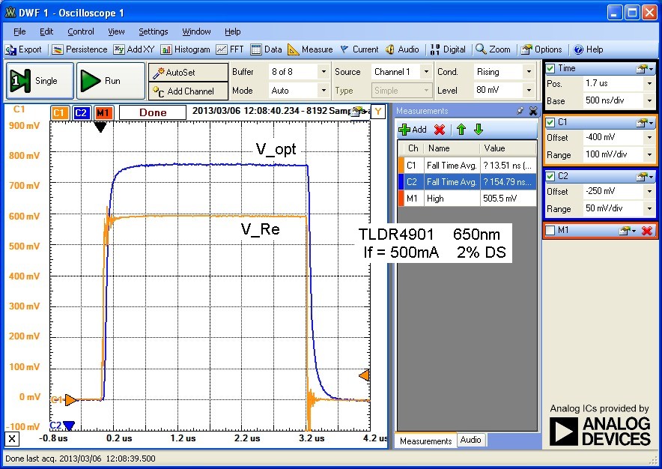Move the measurement up with the green arrow

(x=461, y=129)
